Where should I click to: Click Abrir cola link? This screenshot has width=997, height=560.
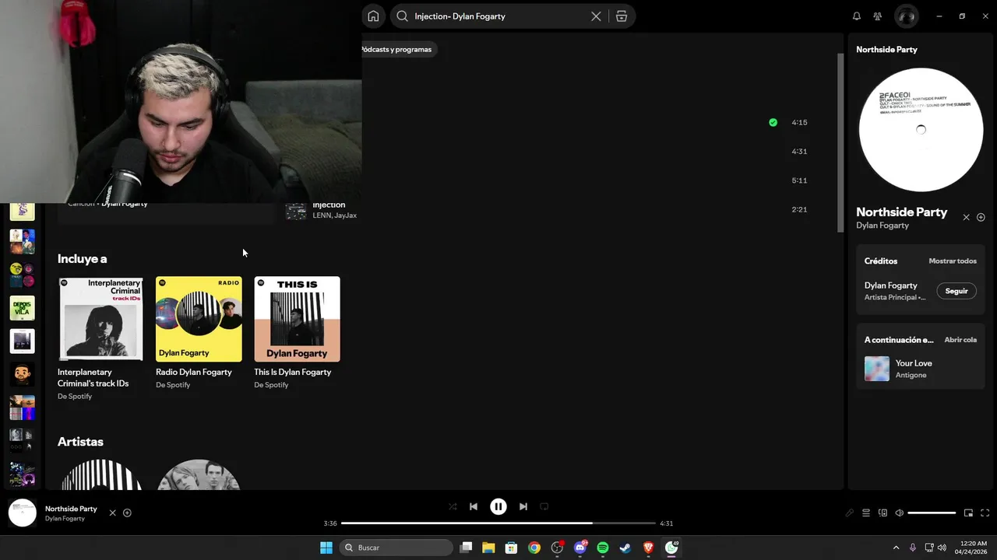(x=960, y=340)
